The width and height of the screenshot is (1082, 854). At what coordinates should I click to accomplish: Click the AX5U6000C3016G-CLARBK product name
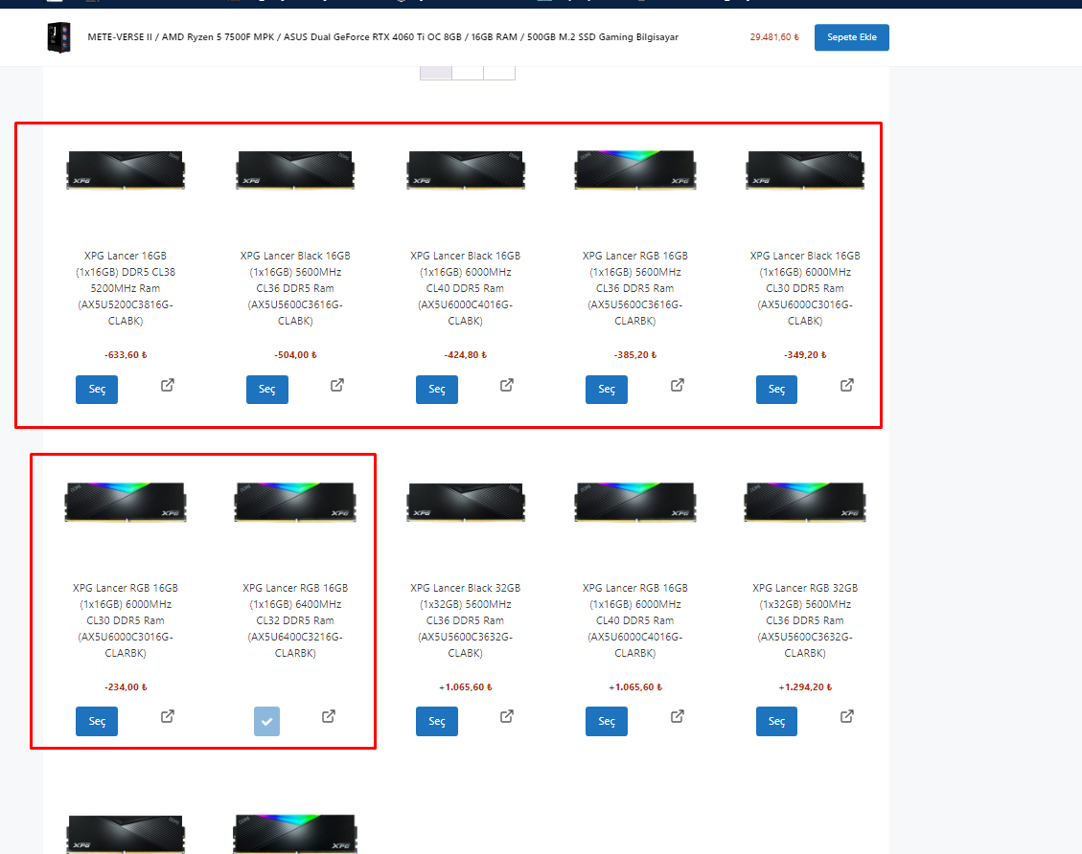(126, 620)
